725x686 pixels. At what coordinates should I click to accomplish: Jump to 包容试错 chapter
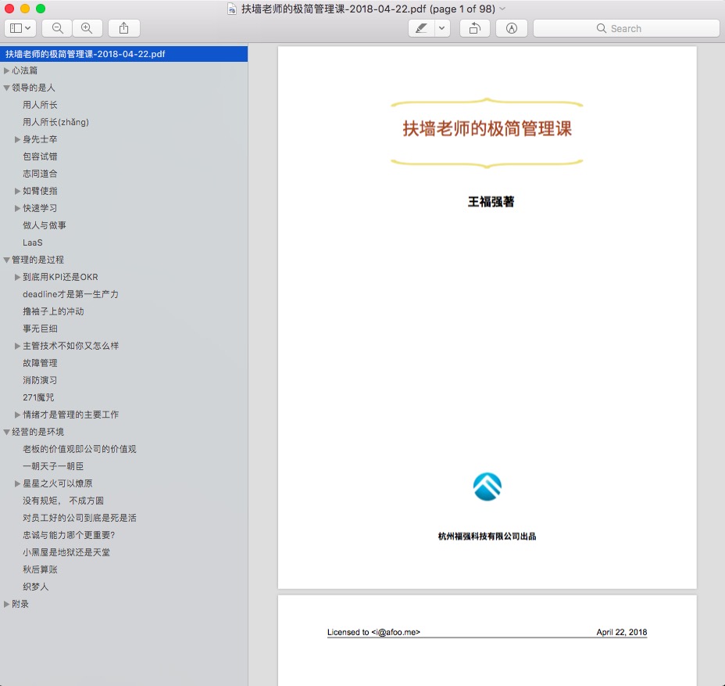click(x=40, y=156)
